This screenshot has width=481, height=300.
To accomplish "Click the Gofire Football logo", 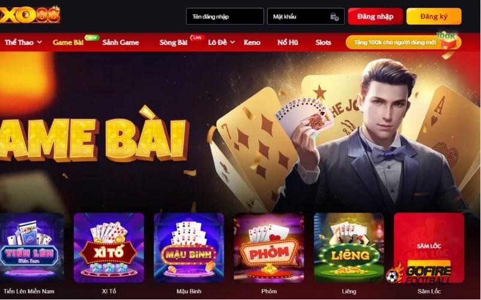I will point(419,273).
